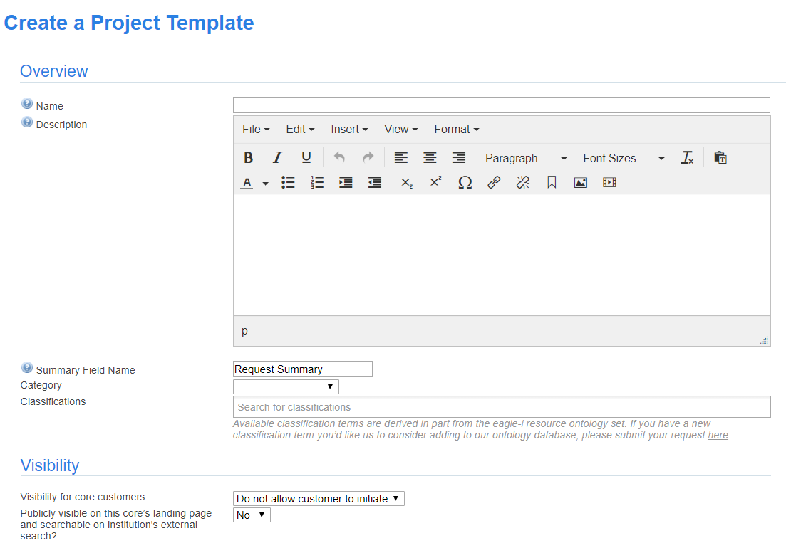
Task: Change Visibility for core customers dropdown
Action: coord(319,499)
